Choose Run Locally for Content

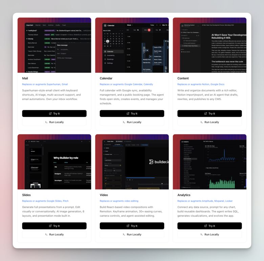click(x=210, y=122)
